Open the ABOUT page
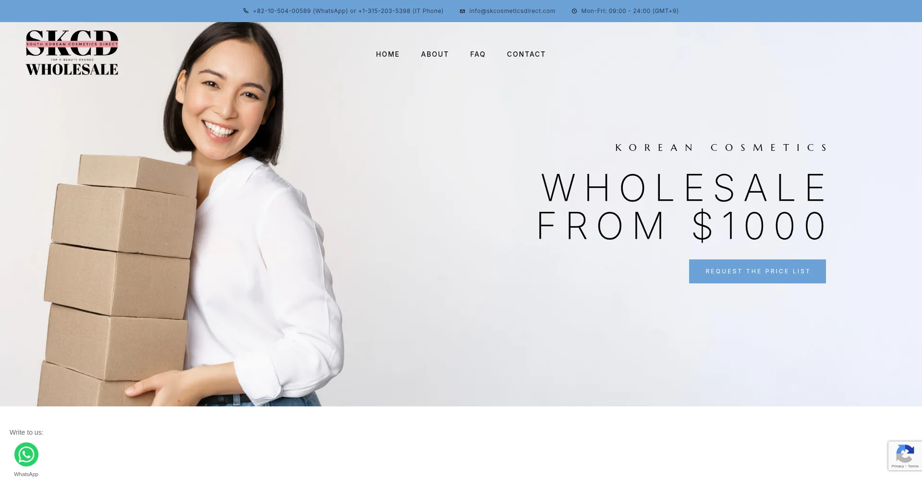The width and height of the screenshot is (922, 477). point(435,54)
